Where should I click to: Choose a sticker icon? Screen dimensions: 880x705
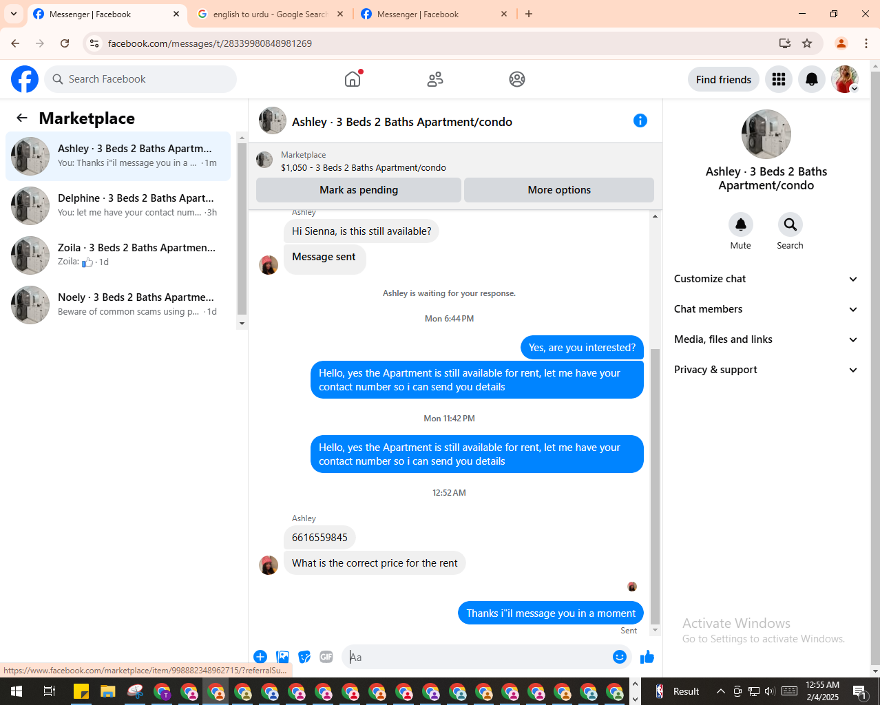304,657
